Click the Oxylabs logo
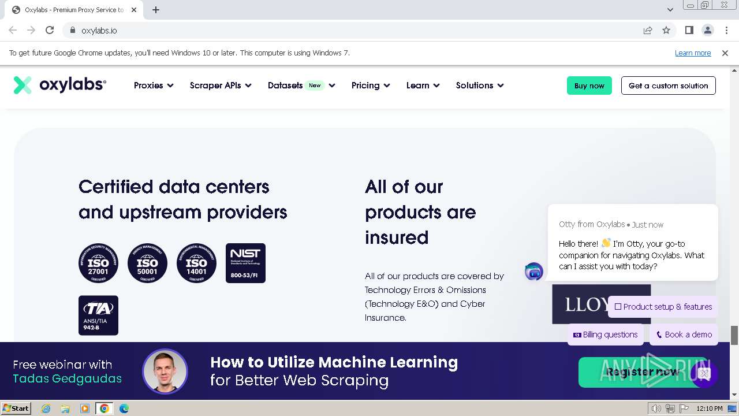739x416 pixels. click(x=60, y=85)
